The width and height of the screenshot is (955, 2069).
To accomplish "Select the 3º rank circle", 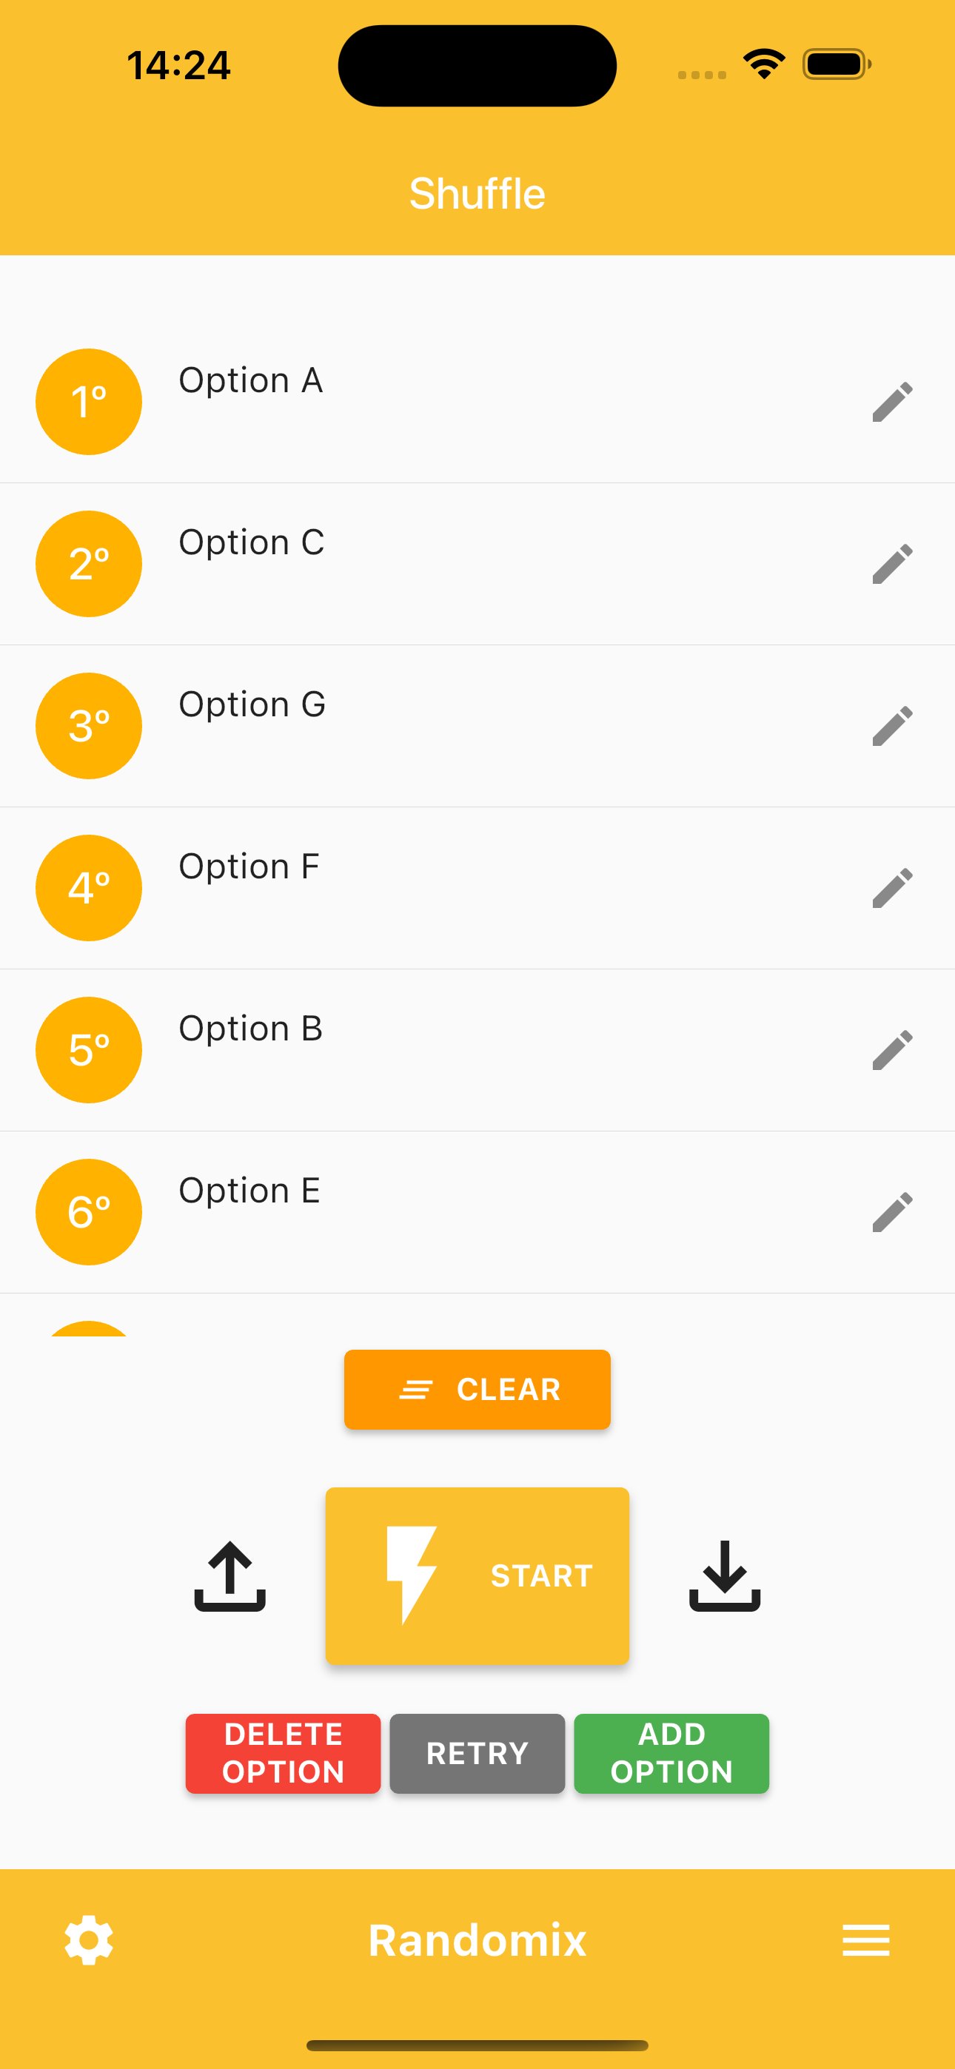I will (x=88, y=726).
